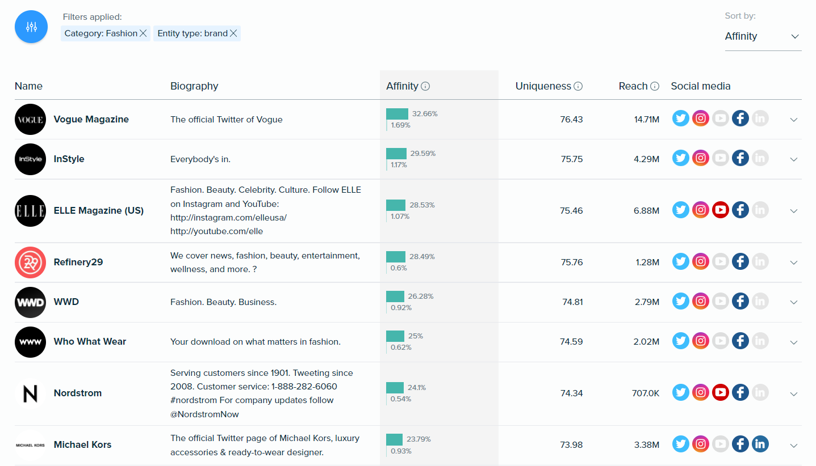
Task: Show the Uniqueness column info tooltip
Action: [x=578, y=86]
